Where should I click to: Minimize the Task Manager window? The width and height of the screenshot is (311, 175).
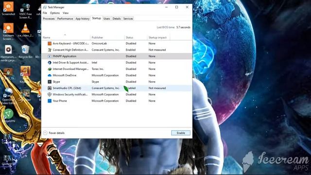166,7
